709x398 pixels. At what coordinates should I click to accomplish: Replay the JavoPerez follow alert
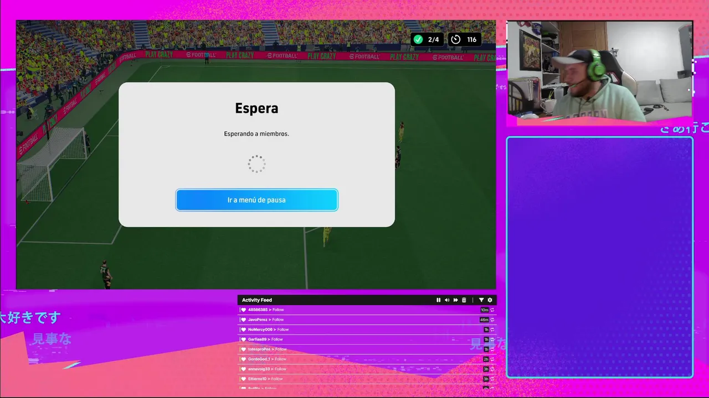(x=492, y=320)
